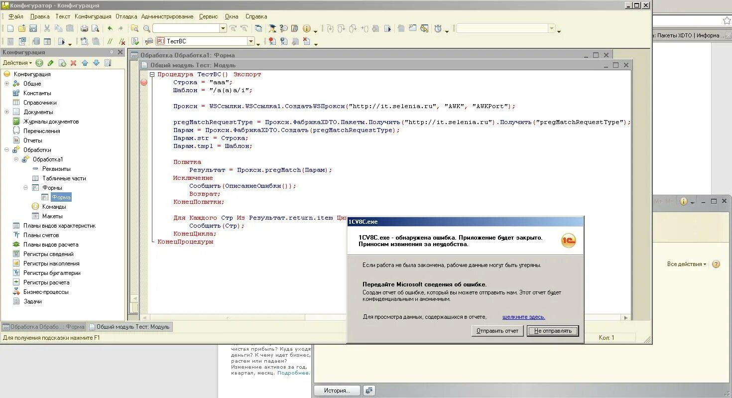Open the Syntax assistant graduate icon
Viewport: 732px width, 398px height.
coord(272,28)
